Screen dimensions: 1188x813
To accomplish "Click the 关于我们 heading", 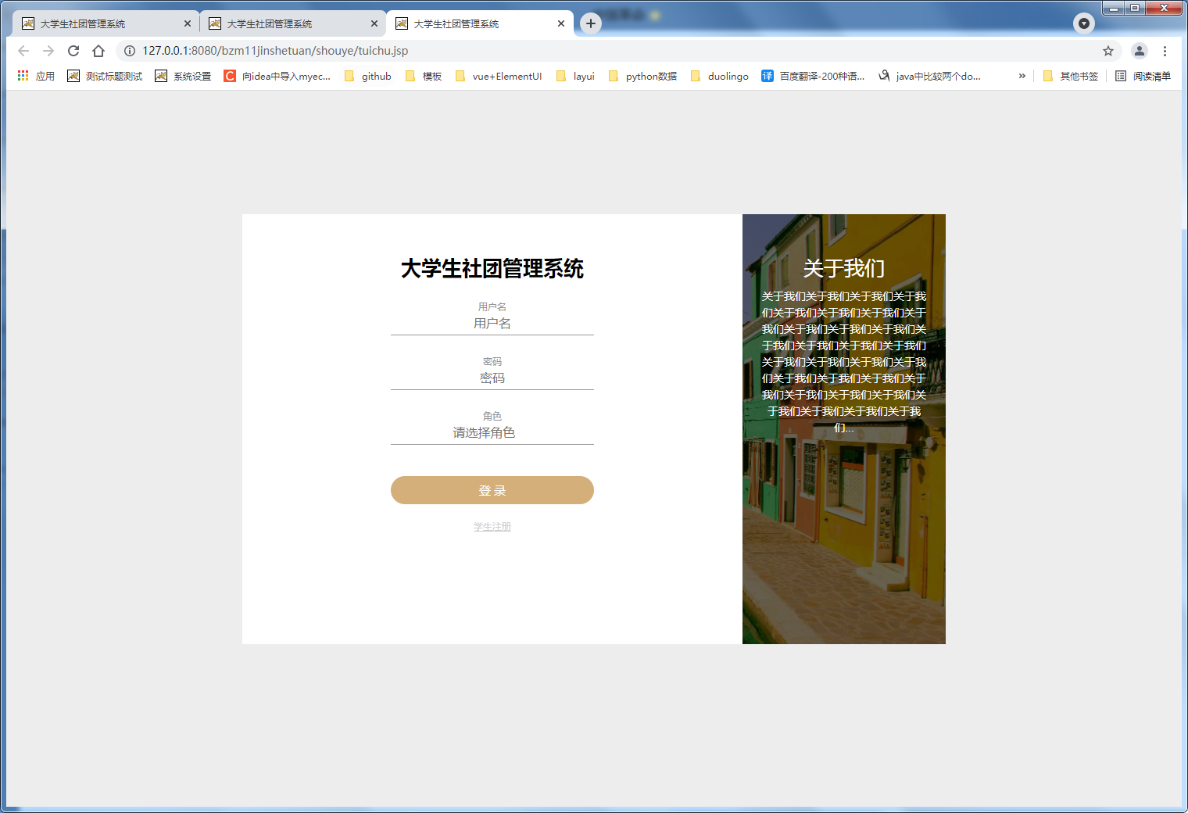I will 844,268.
